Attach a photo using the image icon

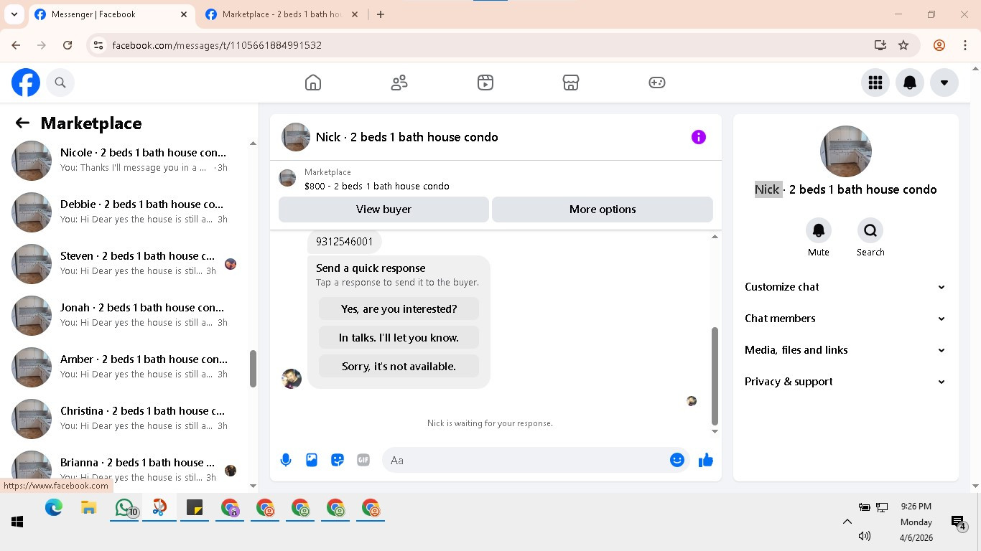[x=312, y=460]
